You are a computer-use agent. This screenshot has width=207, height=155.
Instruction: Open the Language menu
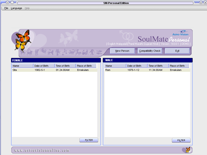coord(16,8)
